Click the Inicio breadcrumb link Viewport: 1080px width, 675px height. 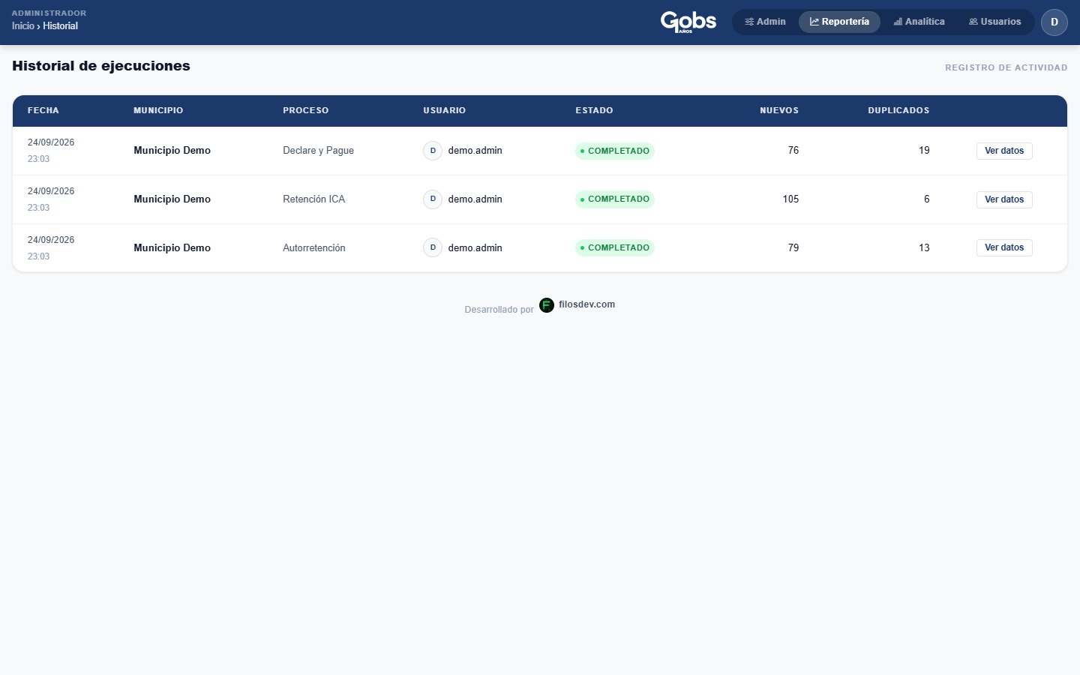click(x=22, y=26)
